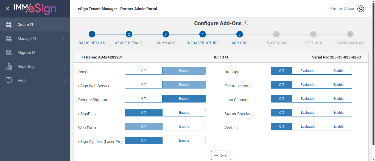
Task: Expand the Help submenu chevron
Action: (64, 80)
